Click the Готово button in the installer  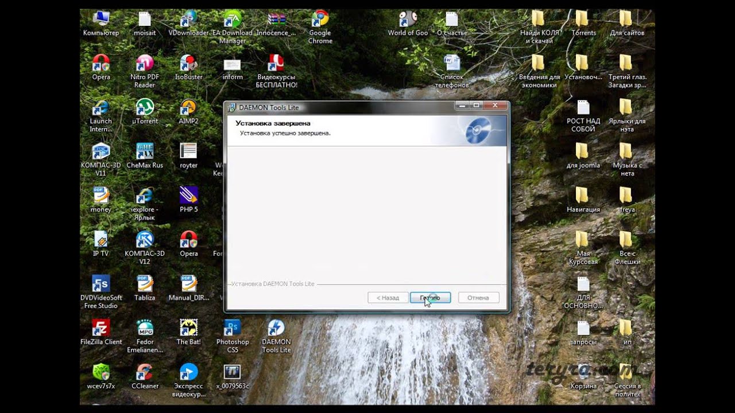(430, 298)
